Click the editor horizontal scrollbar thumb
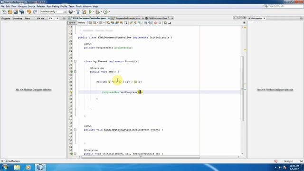The height and width of the screenshot is (171, 304). [x=141, y=157]
